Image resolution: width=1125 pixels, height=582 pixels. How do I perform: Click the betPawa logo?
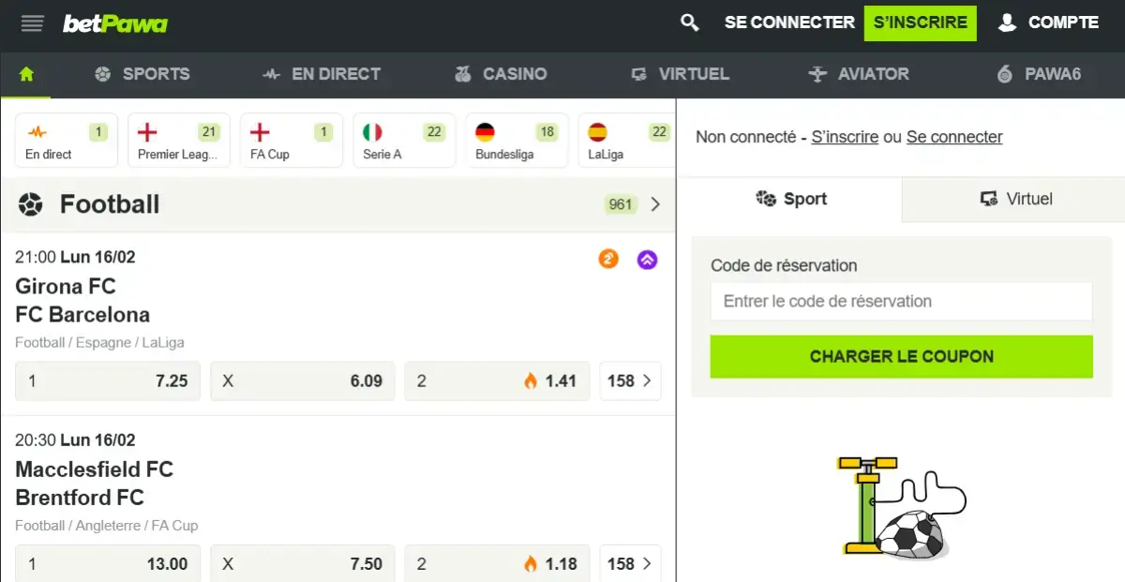click(114, 22)
